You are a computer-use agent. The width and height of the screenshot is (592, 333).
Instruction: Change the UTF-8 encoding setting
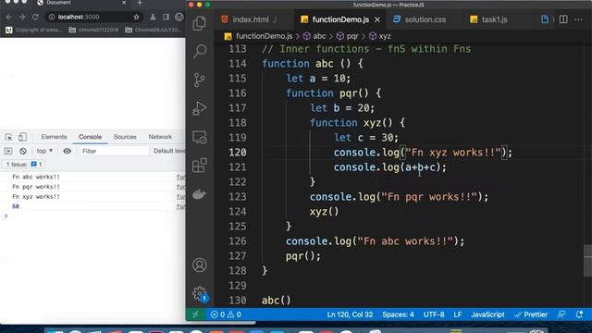tap(434, 314)
